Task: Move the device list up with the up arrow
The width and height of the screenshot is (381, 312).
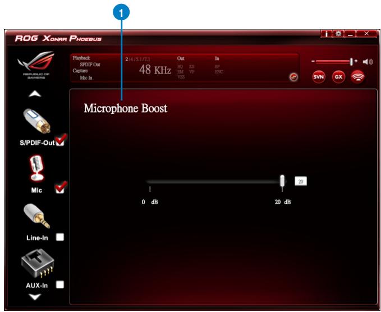Action: 35,94
